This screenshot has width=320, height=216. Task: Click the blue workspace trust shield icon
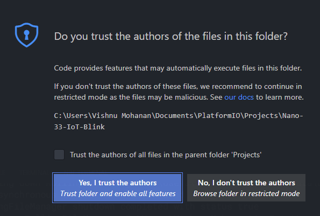tap(26, 34)
